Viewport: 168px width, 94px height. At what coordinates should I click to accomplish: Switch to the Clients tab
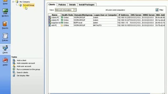52,4
